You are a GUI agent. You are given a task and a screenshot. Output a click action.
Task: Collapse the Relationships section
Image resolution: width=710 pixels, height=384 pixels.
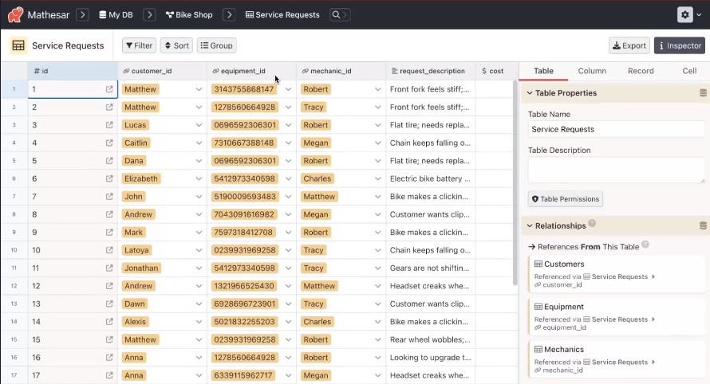(530, 225)
